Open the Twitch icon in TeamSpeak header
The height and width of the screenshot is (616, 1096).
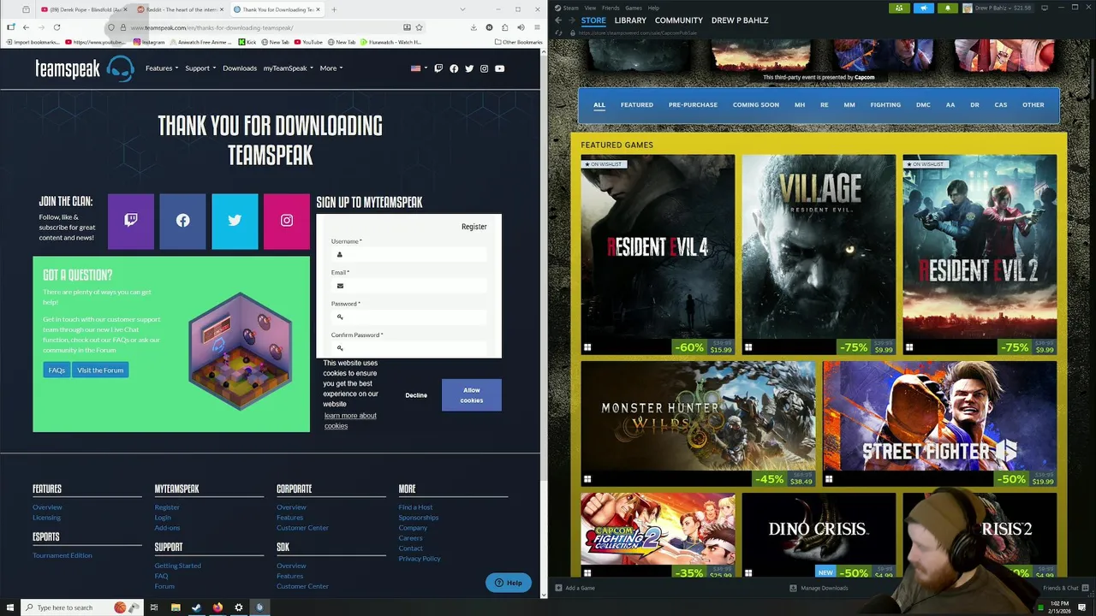[438, 68]
